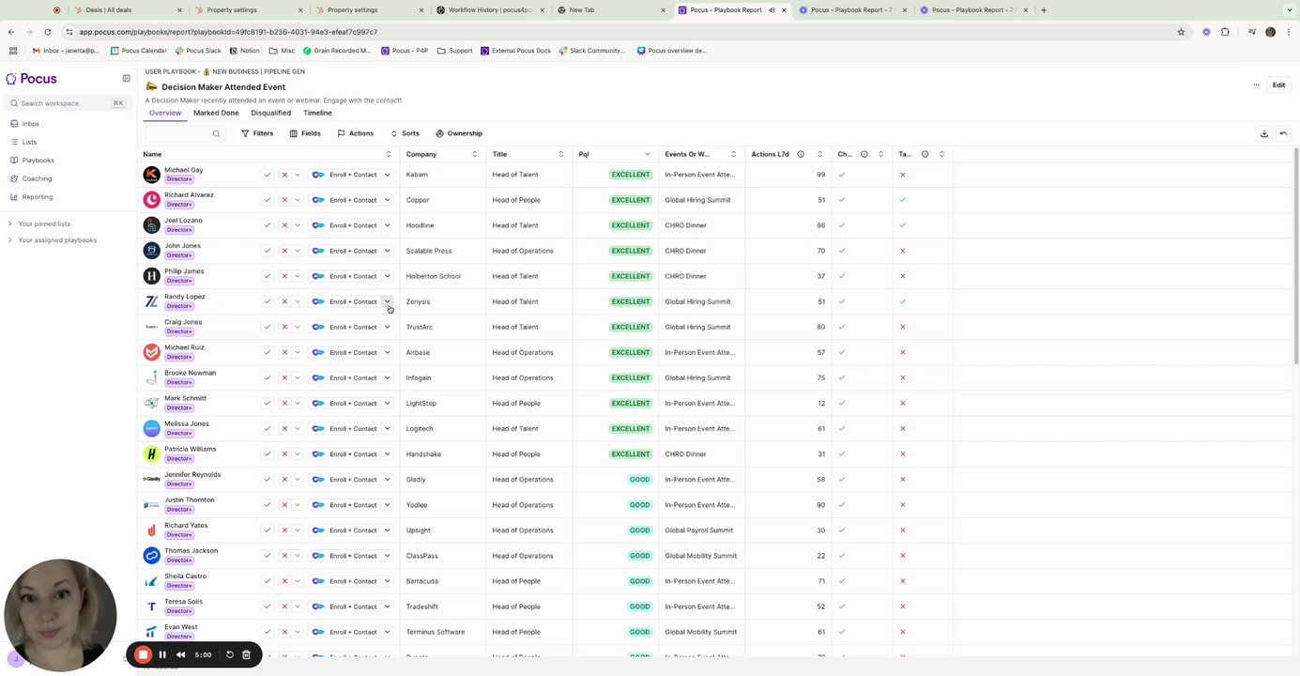Open the Sorts options
This screenshot has width=1300, height=676.
(405, 133)
